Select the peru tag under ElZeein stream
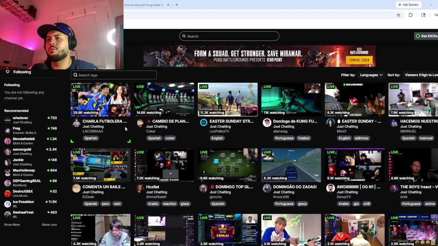 [105, 204]
